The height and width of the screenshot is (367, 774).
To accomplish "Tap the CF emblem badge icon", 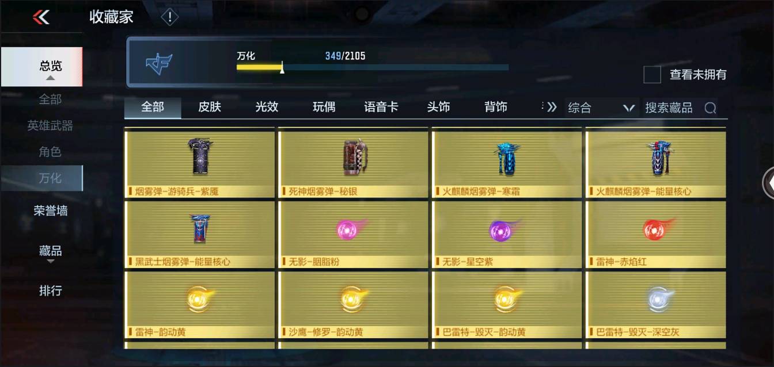I will 159,63.
